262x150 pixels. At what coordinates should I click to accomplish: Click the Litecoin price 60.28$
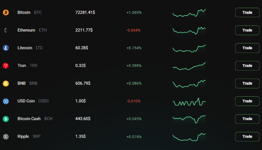[x=82, y=48]
